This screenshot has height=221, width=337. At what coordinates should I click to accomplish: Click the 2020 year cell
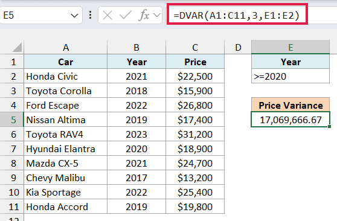point(136,149)
